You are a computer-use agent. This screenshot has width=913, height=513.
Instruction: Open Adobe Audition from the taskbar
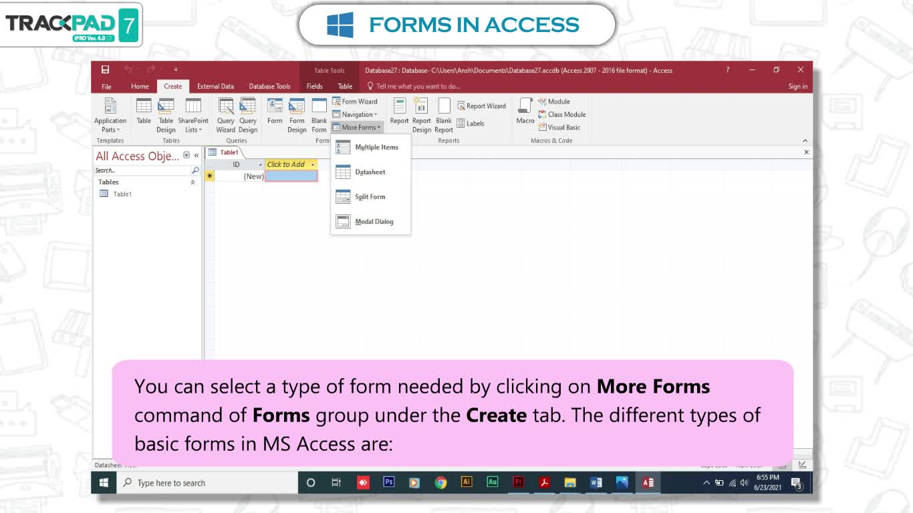tap(492, 482)
